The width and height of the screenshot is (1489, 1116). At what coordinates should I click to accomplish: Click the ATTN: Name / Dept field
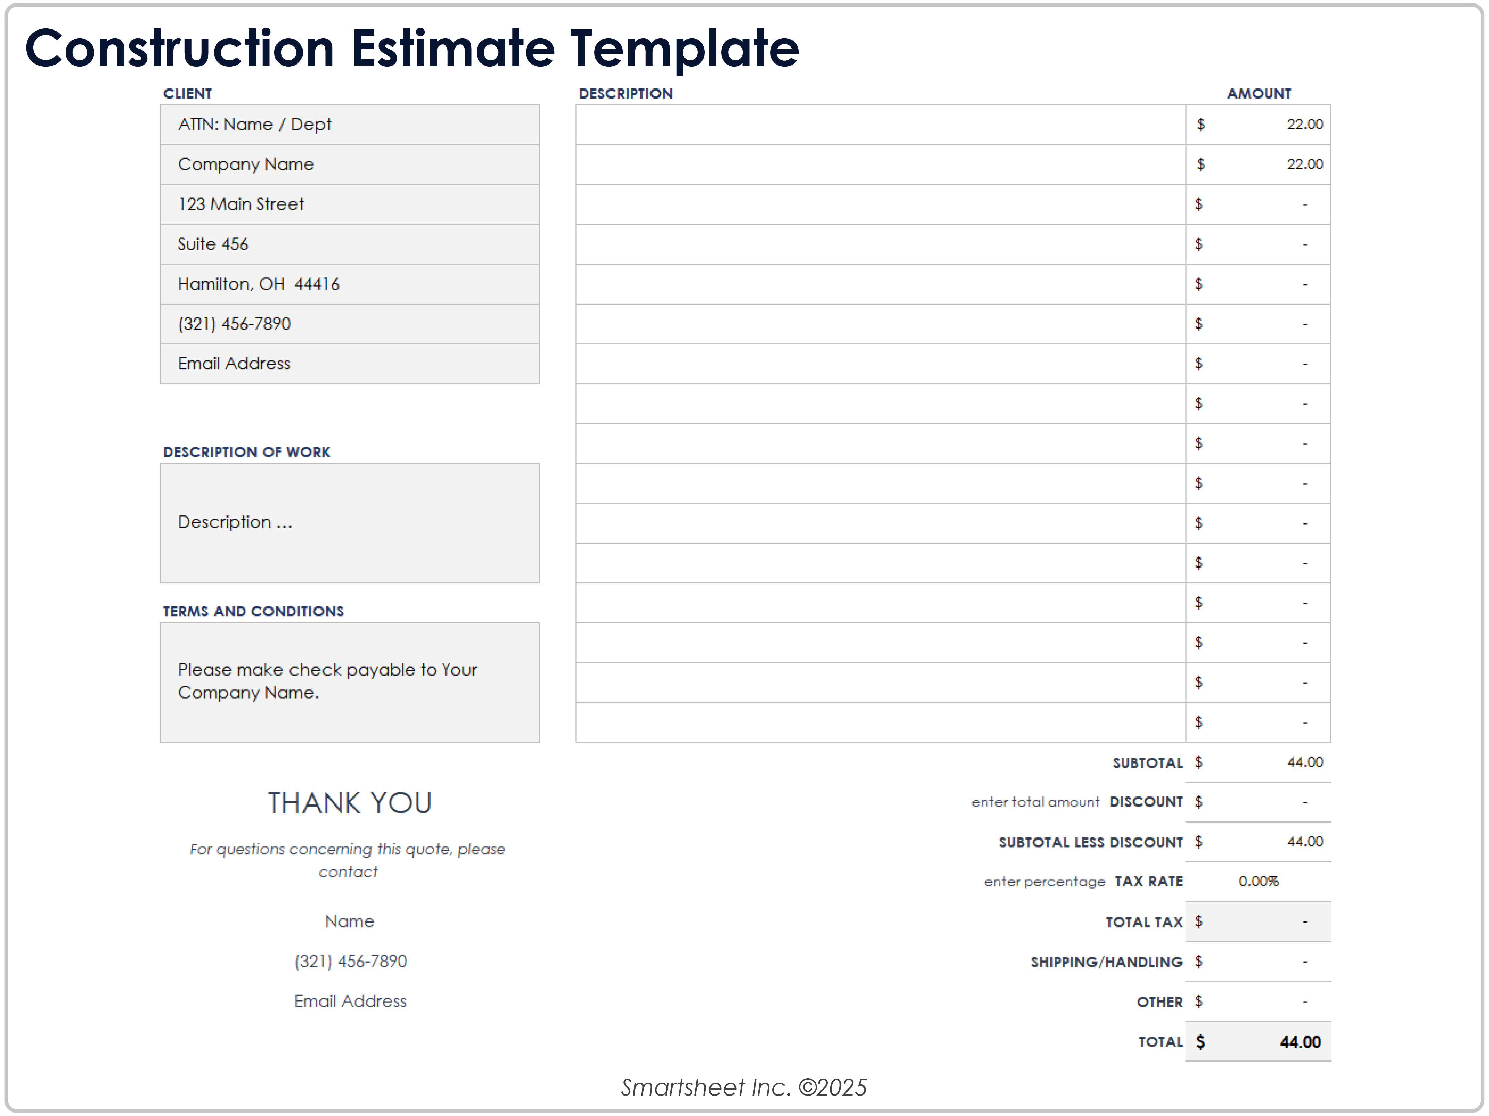(349, 125)
